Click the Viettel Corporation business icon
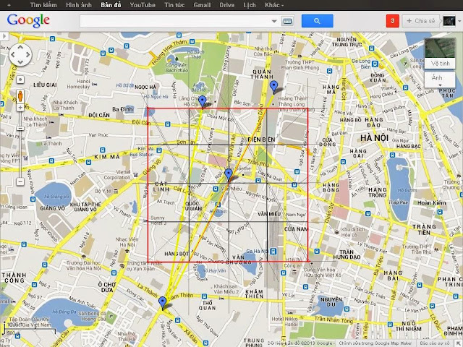This screenshot has width=463, height=347. pos(135,175)
